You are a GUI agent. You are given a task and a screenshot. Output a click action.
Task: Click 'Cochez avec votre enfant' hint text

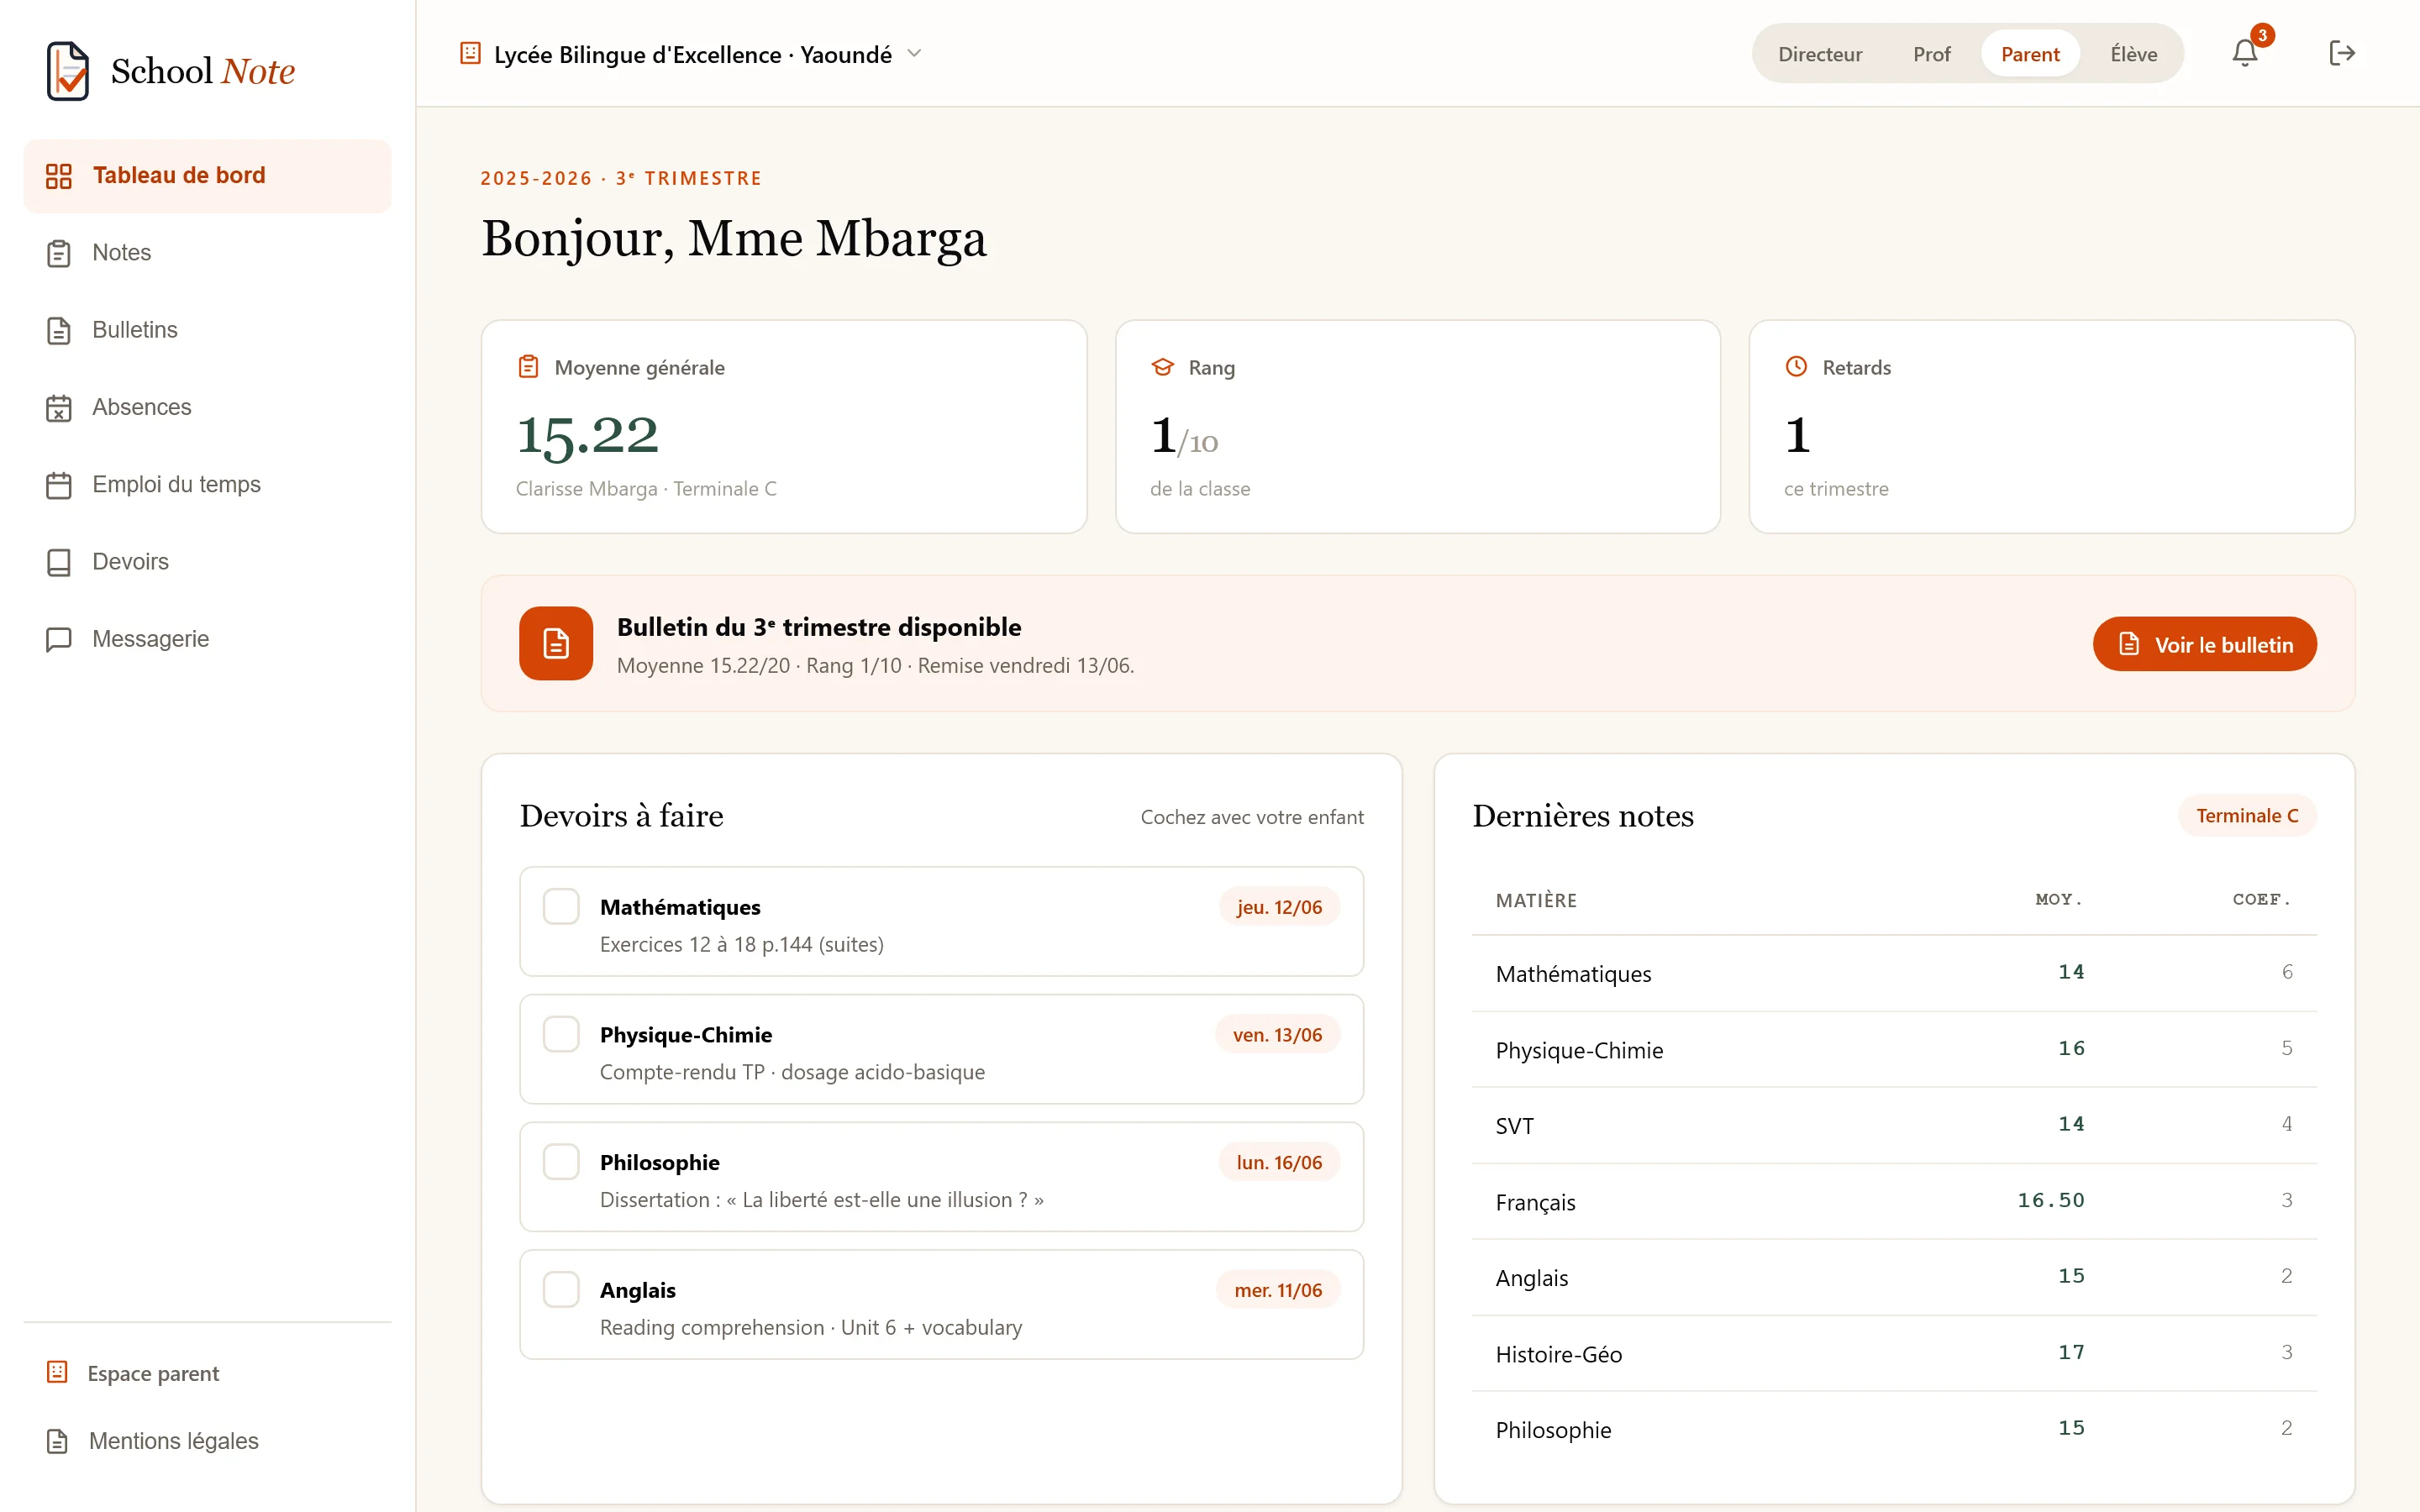point(1252,817)
